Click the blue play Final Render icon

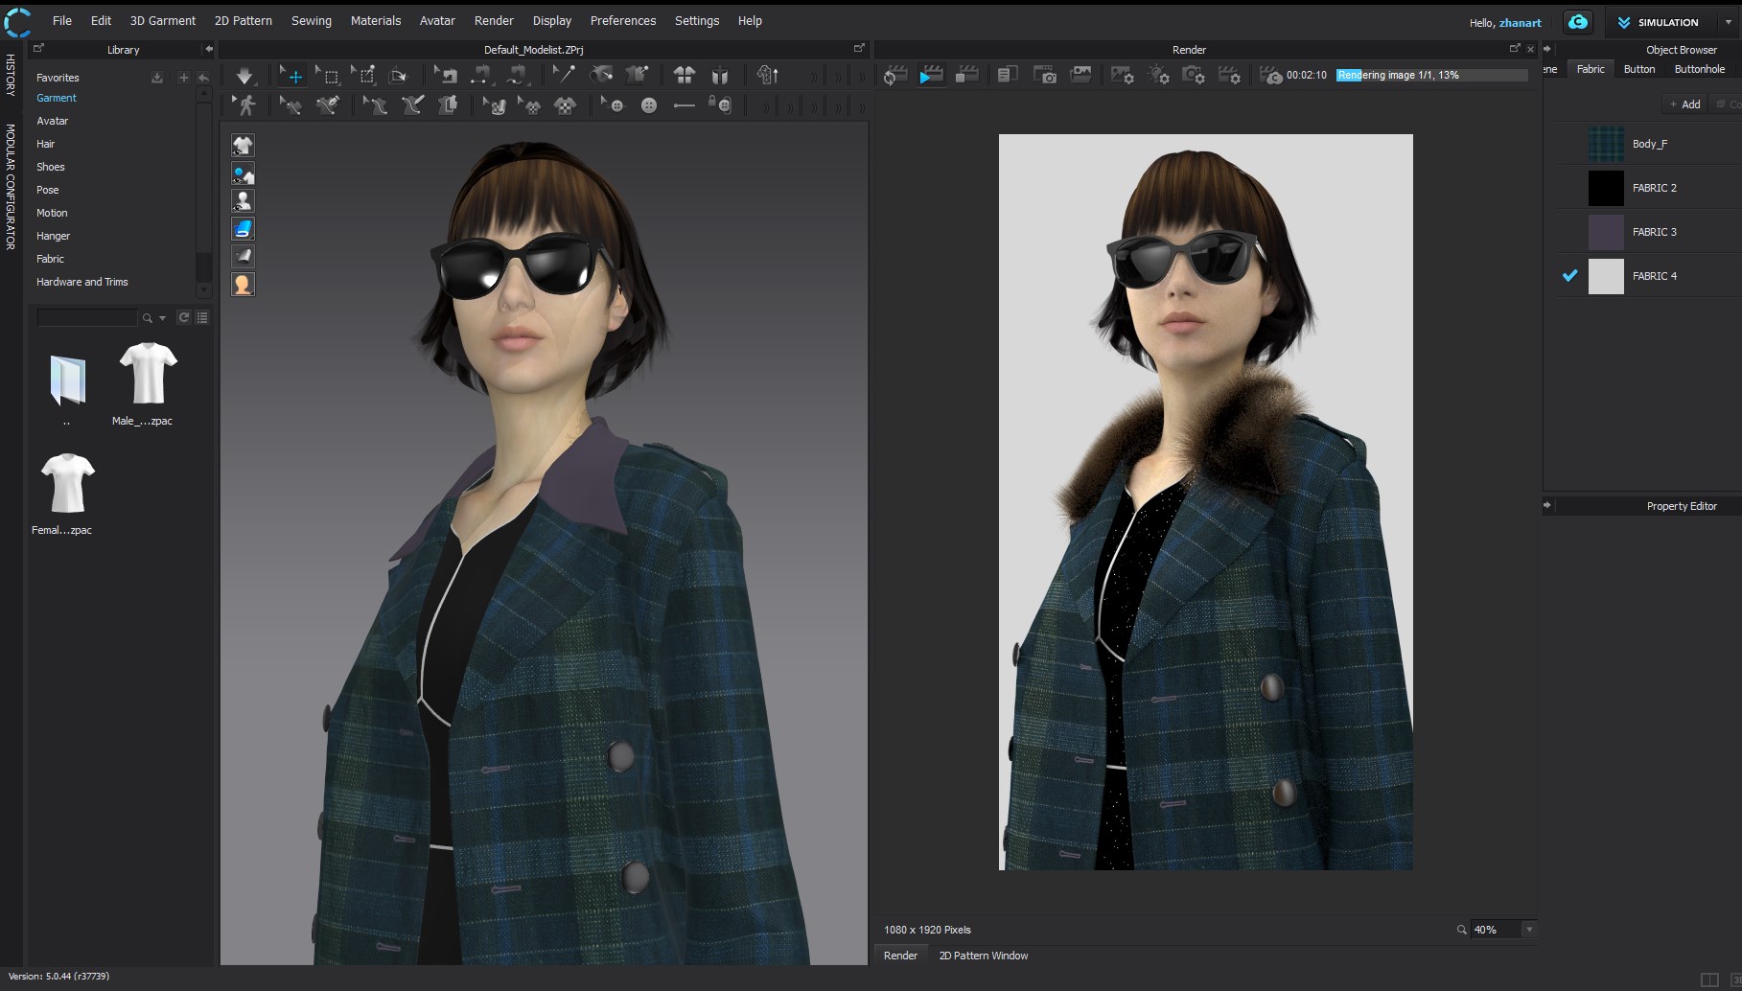[x=930, y=76]
